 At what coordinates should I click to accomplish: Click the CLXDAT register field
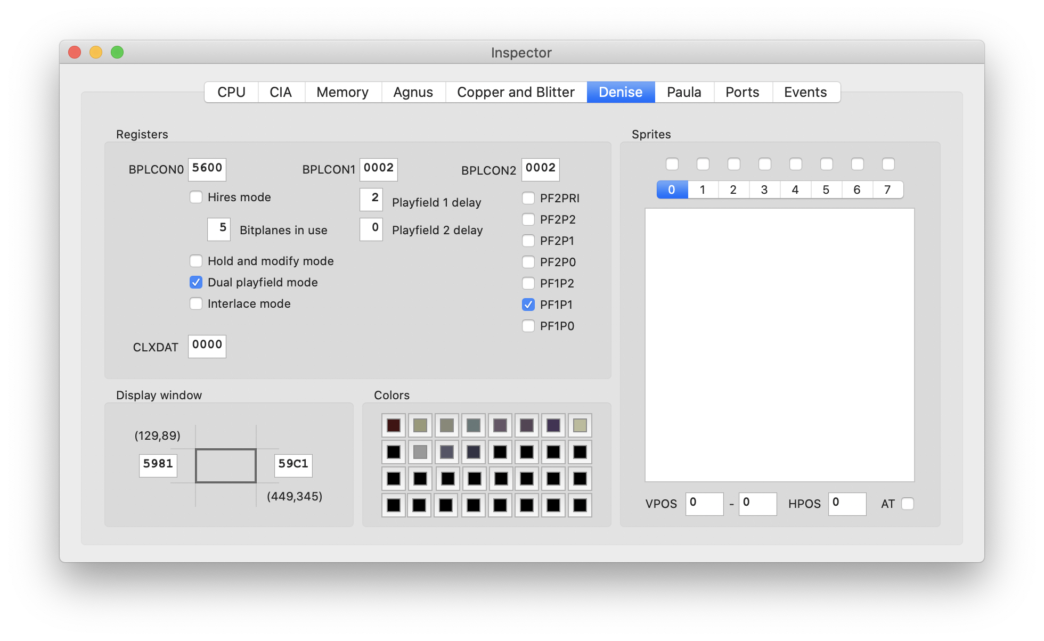click(207, 346)
